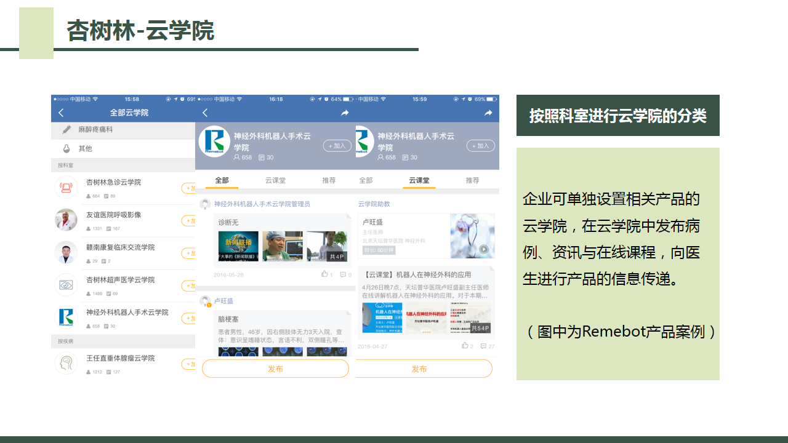Click the flask icon next to 其他

pyautogui.click(x=66, y=149)
